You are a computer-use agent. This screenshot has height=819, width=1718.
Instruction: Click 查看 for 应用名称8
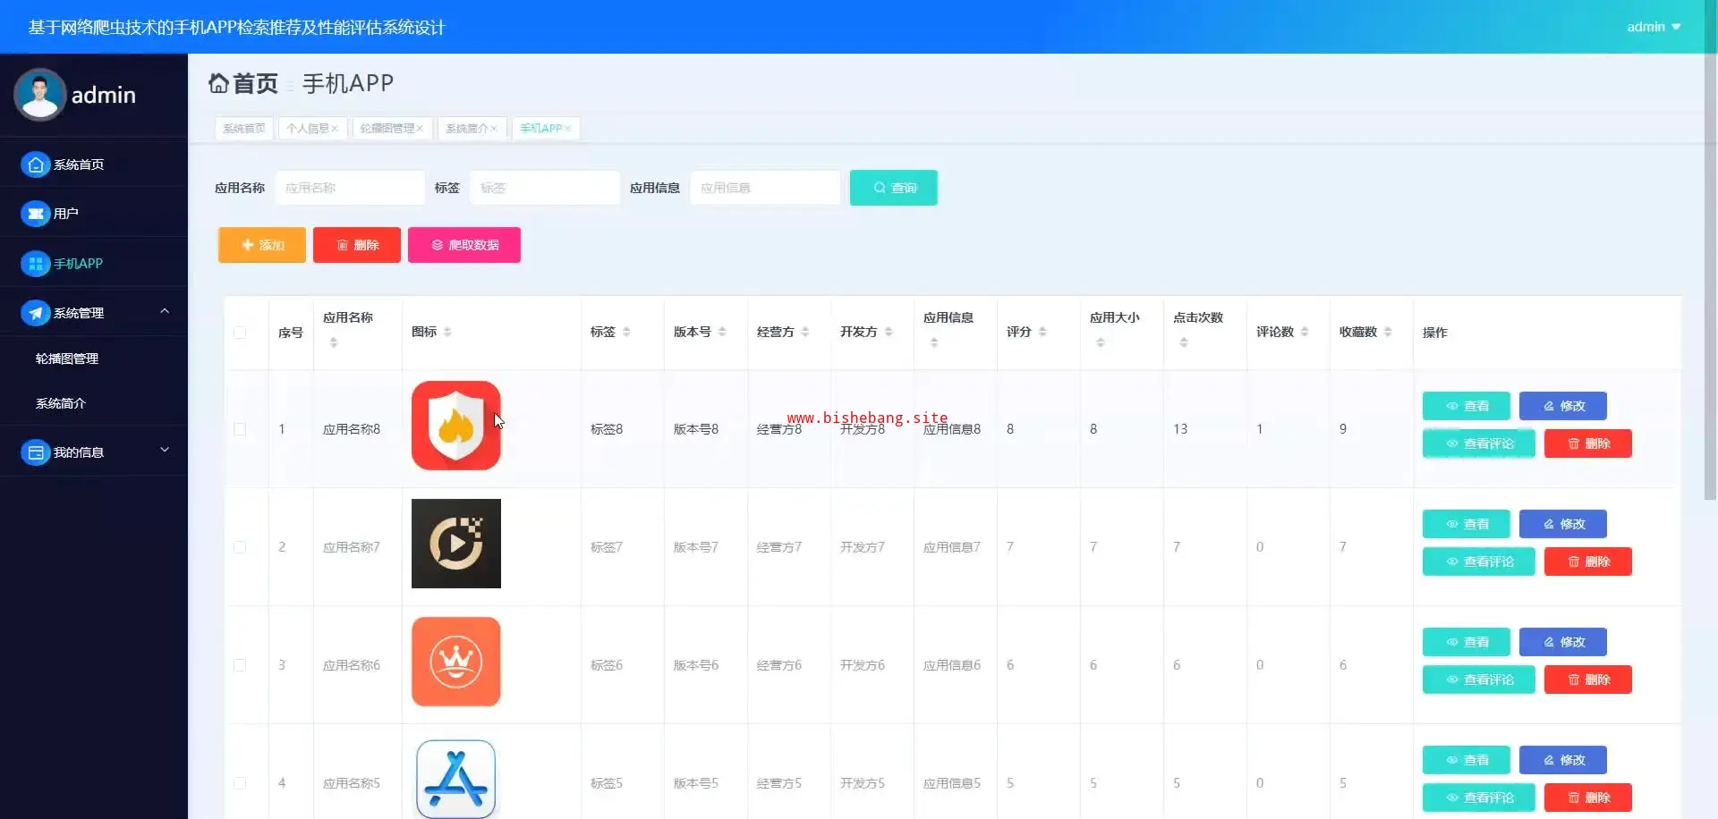(1467, 406)
